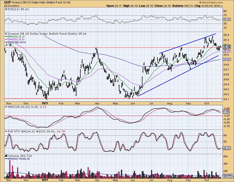Click the 24.91 price axis tag

226,59
